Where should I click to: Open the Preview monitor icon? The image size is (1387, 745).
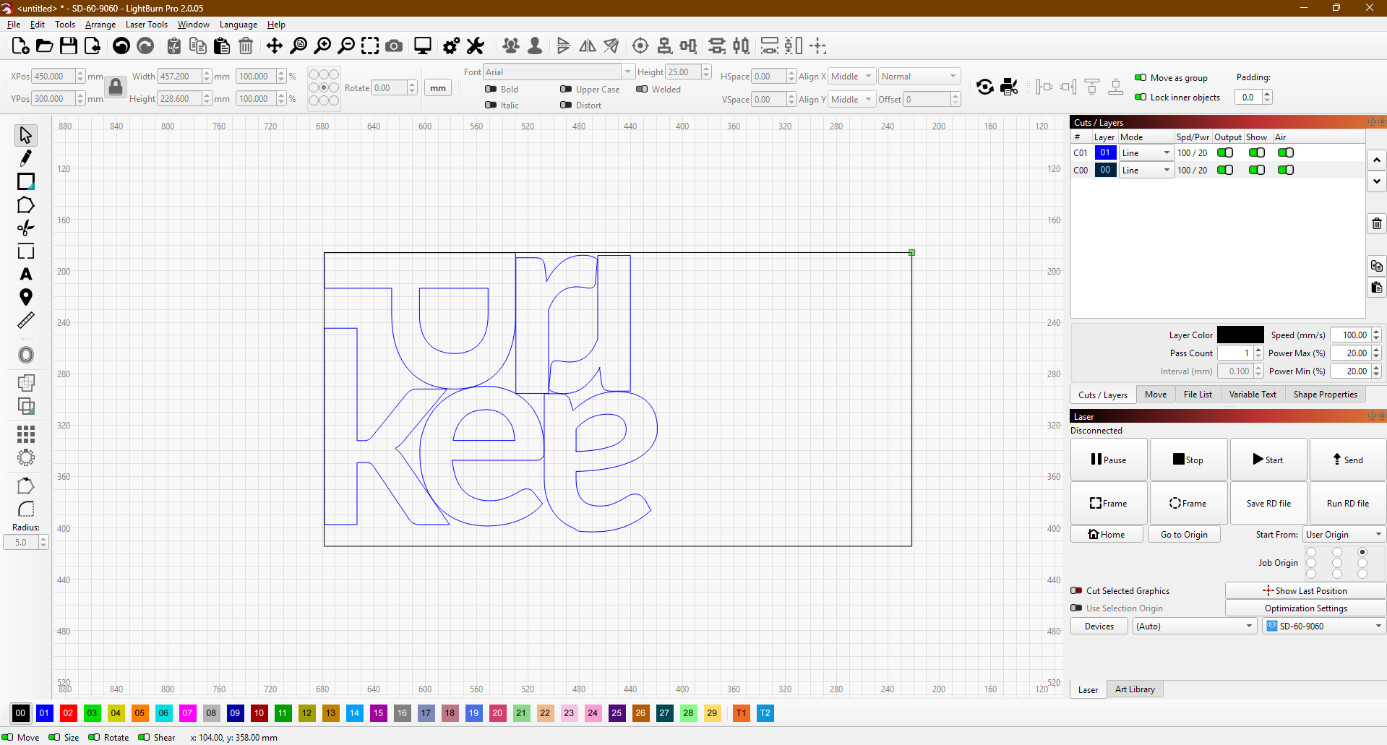[x=423, y=46]
